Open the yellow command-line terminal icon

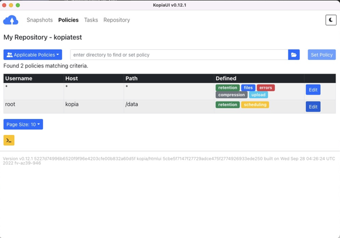click(x=9, y=141)
